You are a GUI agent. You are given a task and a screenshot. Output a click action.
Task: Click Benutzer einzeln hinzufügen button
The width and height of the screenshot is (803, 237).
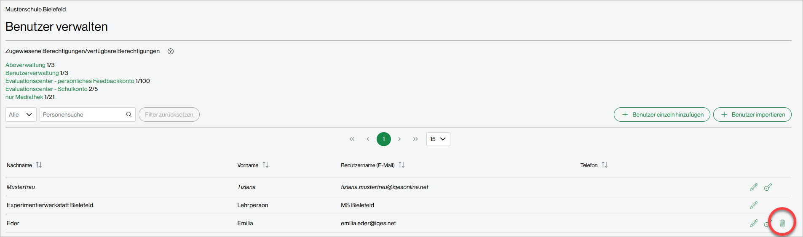(x=662, y=115)
